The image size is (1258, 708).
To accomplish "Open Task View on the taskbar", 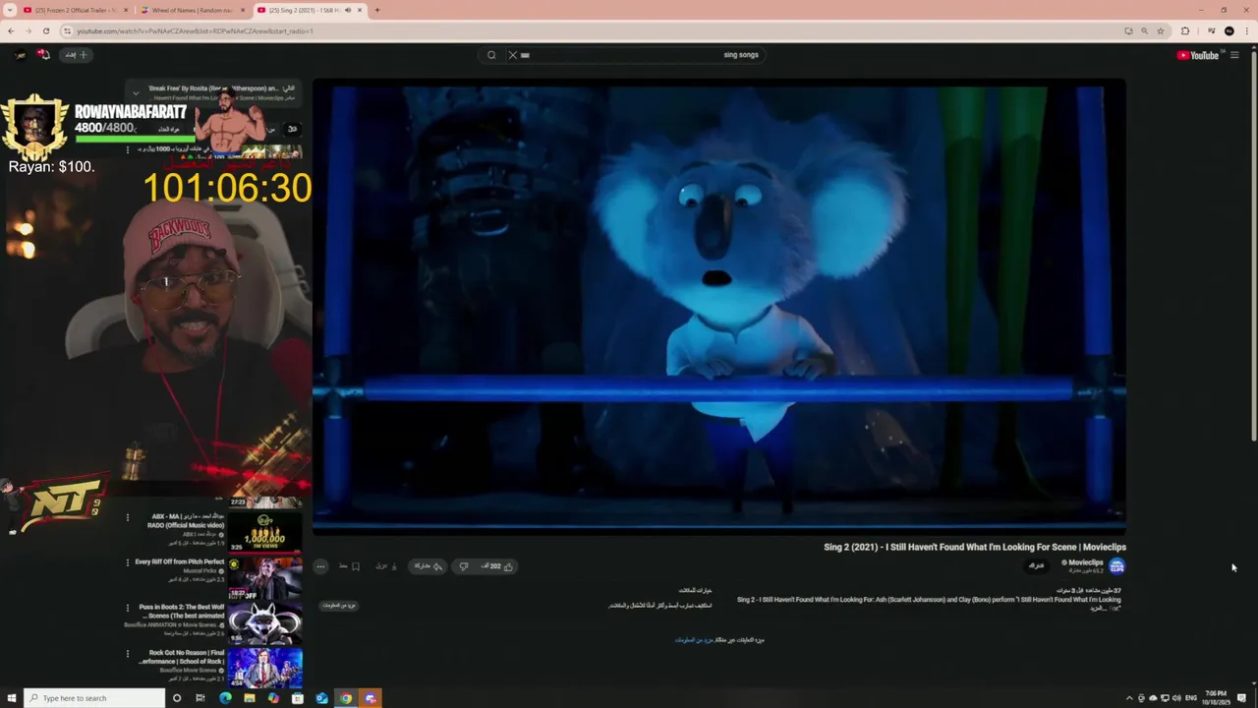I will [x=200, y=698].
